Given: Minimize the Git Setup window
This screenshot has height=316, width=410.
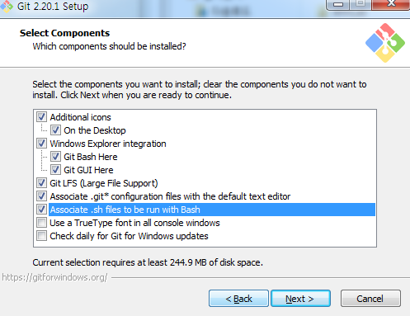Looking at the screenshot, I should tap(338, 4).
